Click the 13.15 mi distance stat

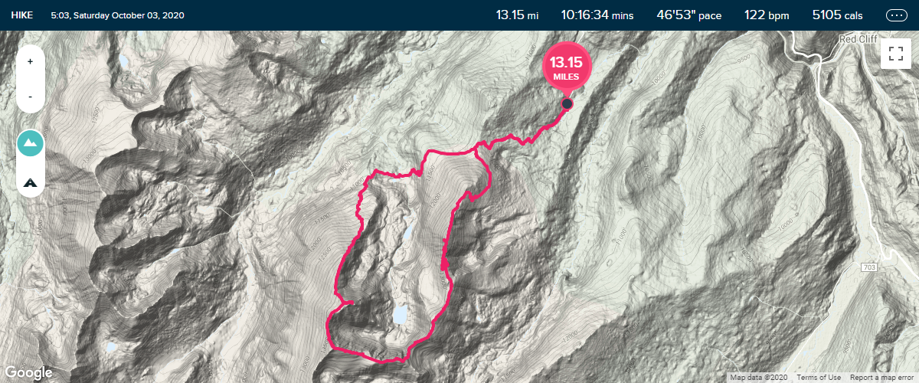pyautogui.click(x=518, y=15)
